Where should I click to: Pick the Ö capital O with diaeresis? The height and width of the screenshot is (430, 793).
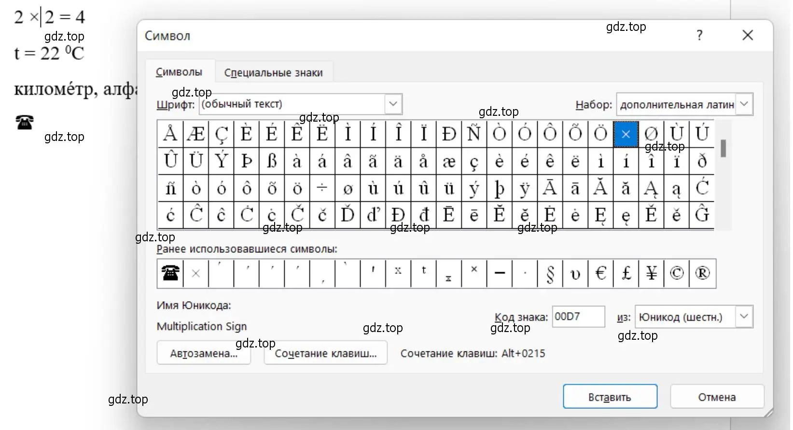click(601, 134)
